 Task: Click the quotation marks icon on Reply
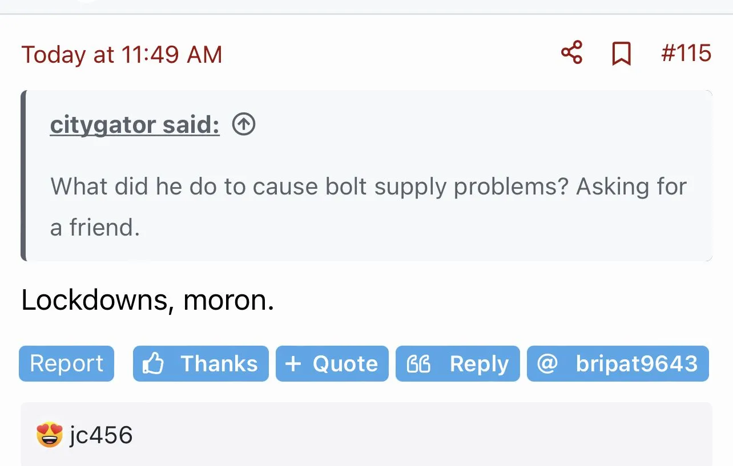(x=418, y=364)
